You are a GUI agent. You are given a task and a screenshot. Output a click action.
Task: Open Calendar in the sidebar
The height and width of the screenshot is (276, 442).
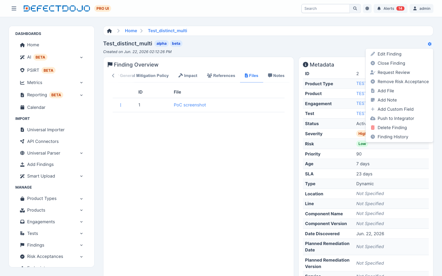(52, 107)
